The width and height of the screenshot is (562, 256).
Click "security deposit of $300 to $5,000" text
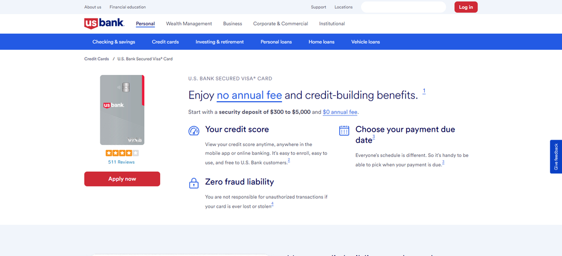tap(265, 112)
